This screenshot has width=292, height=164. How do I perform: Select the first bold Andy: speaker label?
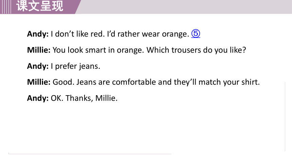point(38,34)
